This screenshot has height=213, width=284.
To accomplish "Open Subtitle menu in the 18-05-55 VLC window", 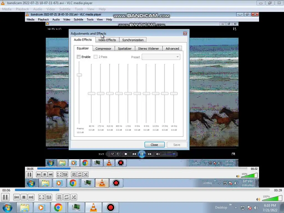I will (x=78, y=20).
